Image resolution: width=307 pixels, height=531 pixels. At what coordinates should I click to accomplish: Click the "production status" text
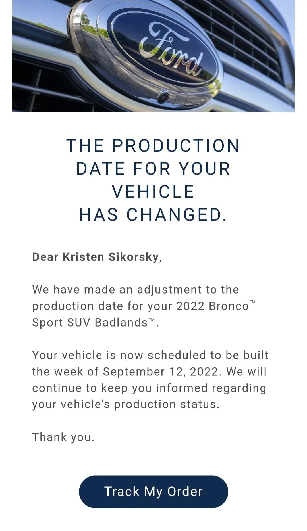[x=166, y=404]
